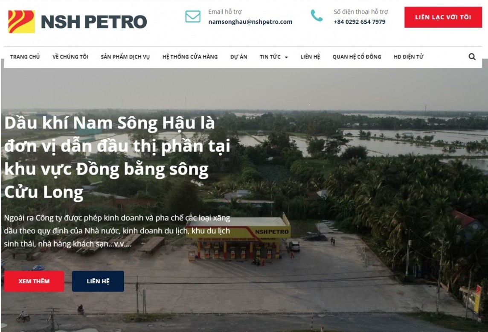This screenshot has height=332, width=488.
Task: Open Sản Phẩm Dịch Vụ menu
Action: (x=125, y=57)
